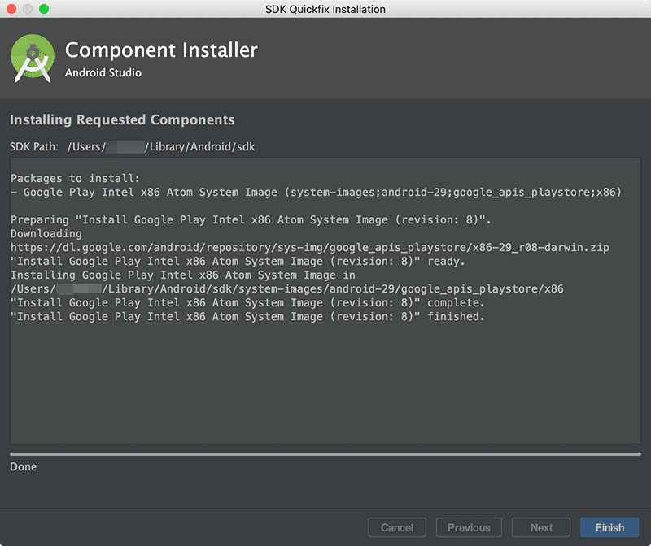Image resolution: width=651 pixels, height=546 pixels.
Task: Click the Android Studio logo icon
Action: (x=33, y=58)
